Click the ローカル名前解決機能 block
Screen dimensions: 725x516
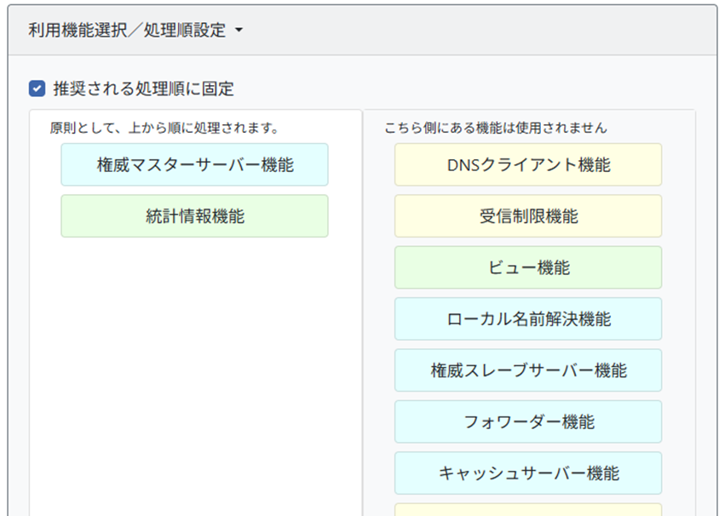click(x=528, y=318)
